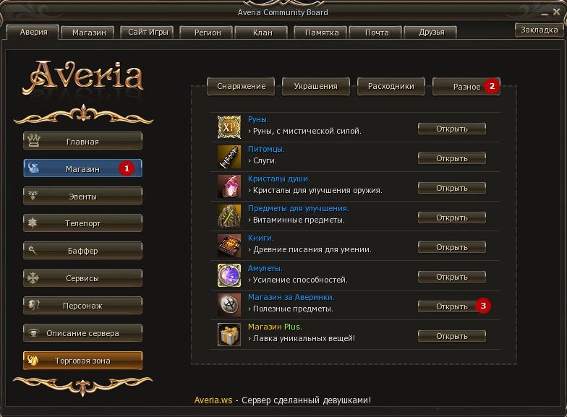Click the Магазин за Аверинки coin icon
The image size is (567, 417).
(229, 305)
